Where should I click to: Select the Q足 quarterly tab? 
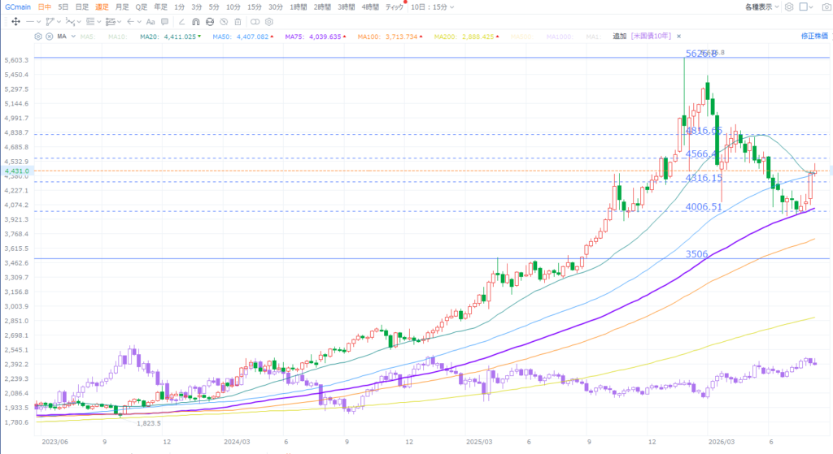point(142,6)
